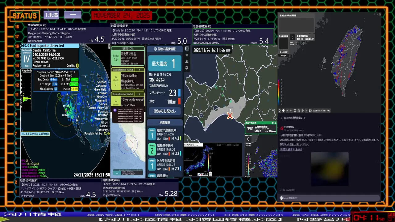Click the Cinema Mode (C) Enabled status
The image size is (395, 222).
tap(33, 170)
